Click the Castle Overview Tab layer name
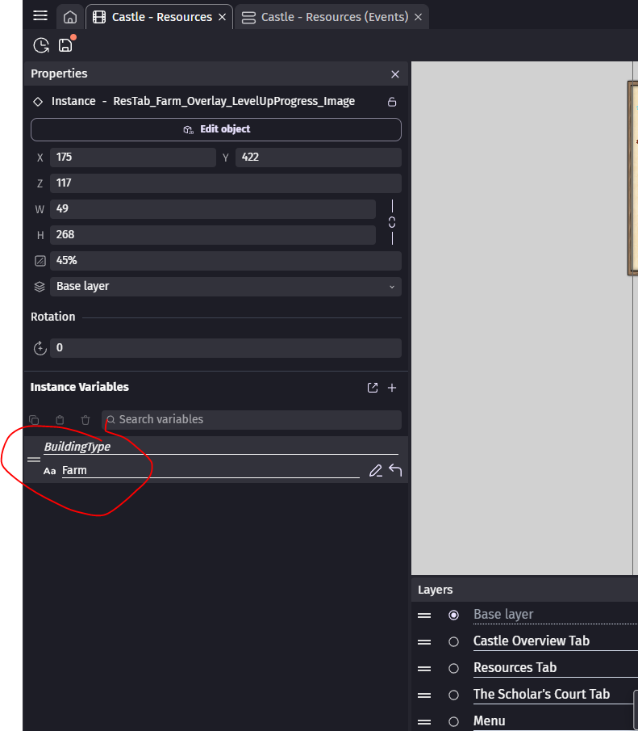 pos(532,641)
